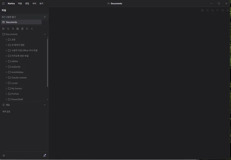Open the 보기 menu
231x160 pixels.
pyautogui.click(x=42, y=3)
